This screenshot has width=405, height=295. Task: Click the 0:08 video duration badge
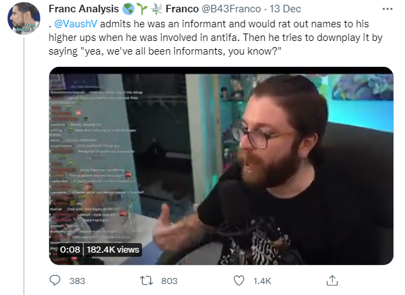click(70, 250)
